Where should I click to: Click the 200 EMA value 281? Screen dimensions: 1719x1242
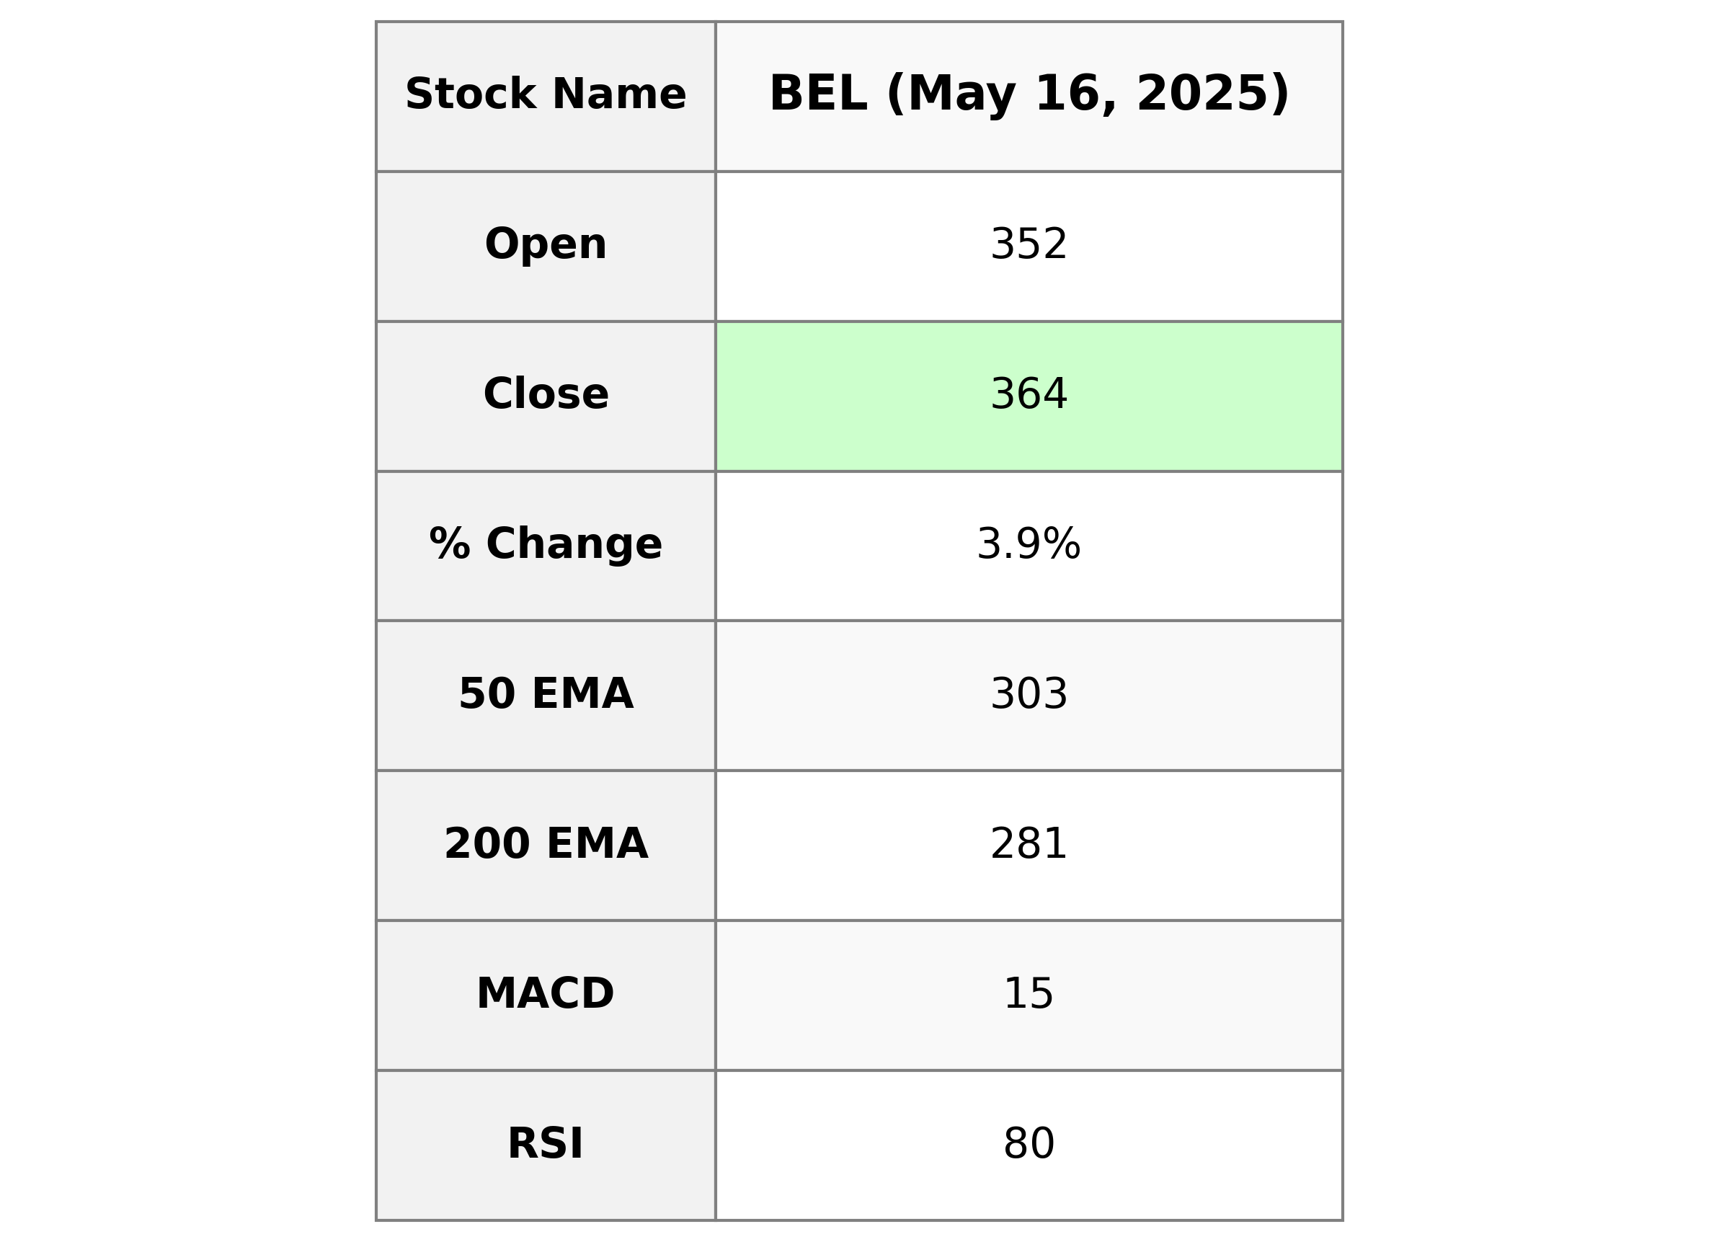coord(1028,843)
